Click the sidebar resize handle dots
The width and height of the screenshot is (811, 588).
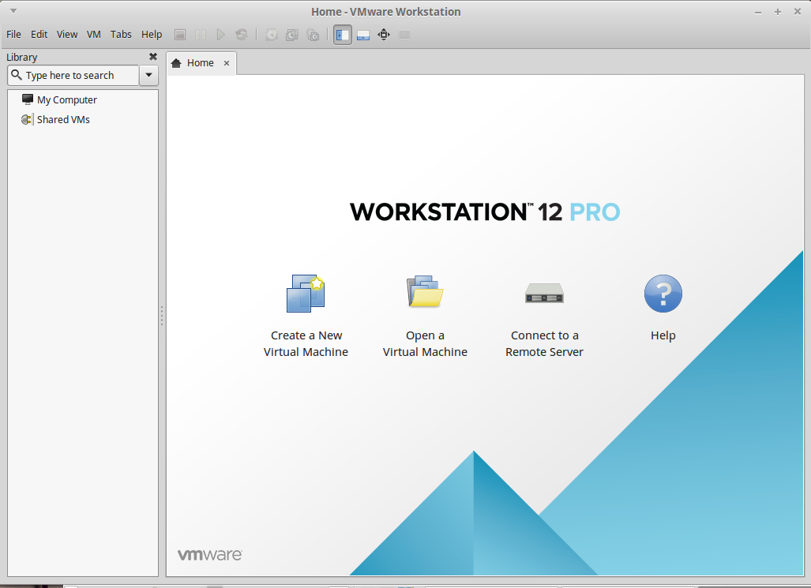click(x=162, y=316)
